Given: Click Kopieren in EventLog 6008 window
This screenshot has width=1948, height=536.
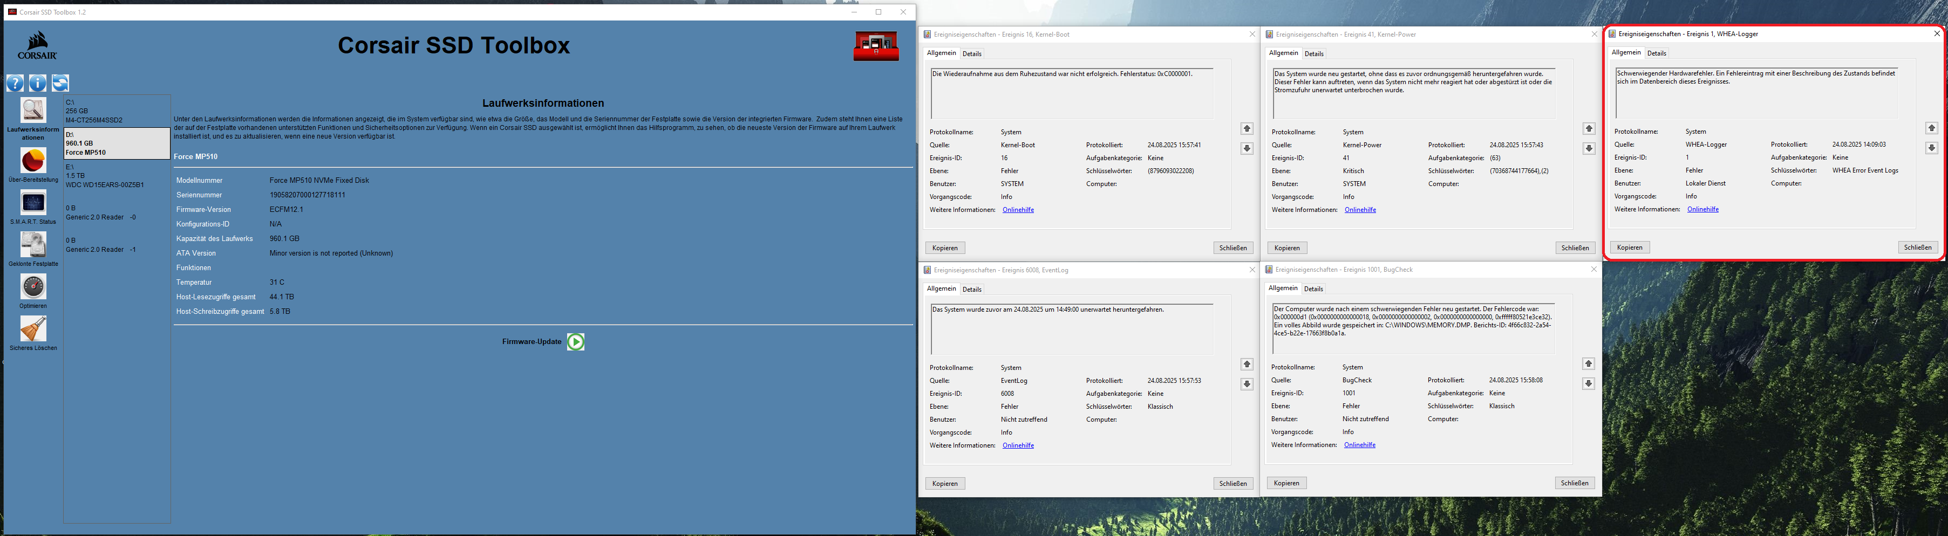Looking at the screenshot, I should (x=945, y=483).
